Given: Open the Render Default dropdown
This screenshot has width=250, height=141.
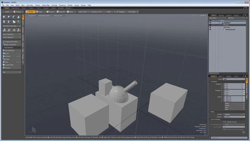Looking at the screenshot, I should pos(234,114).
